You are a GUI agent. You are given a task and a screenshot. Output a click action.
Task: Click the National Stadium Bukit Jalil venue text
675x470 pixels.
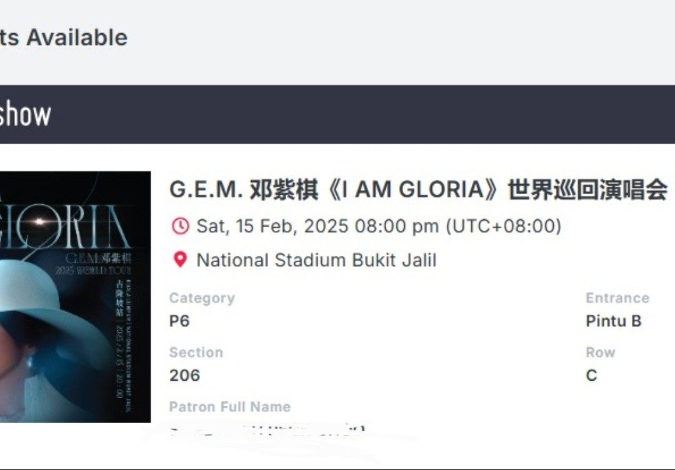click(x=316, y=260)
